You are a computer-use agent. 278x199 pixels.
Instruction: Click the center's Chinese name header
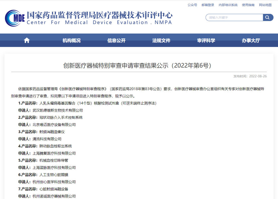100,15
